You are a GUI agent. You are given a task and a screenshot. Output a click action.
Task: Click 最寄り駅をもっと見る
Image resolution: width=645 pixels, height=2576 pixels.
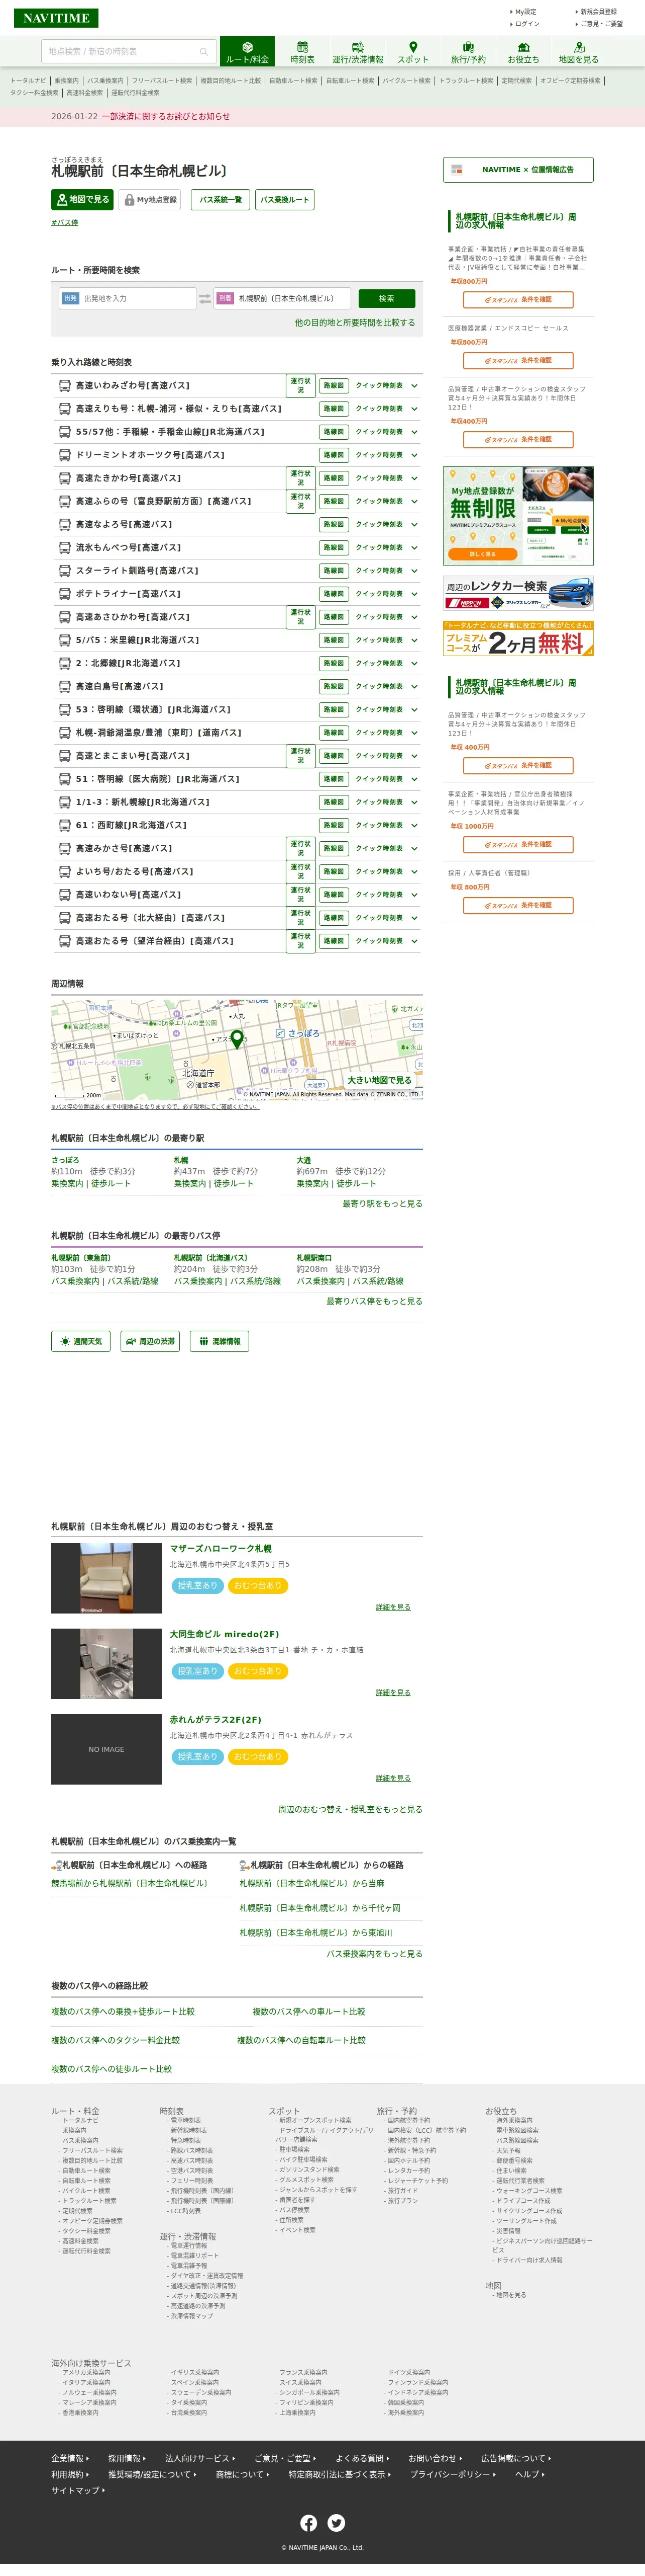[382, 1204]
